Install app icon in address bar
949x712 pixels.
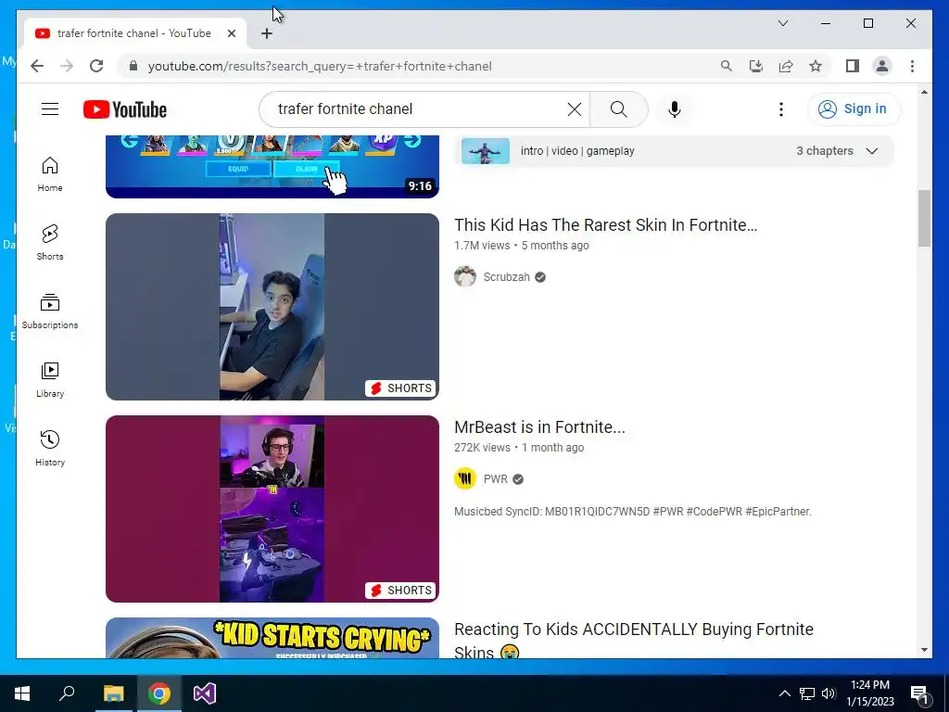click(756, 66)
